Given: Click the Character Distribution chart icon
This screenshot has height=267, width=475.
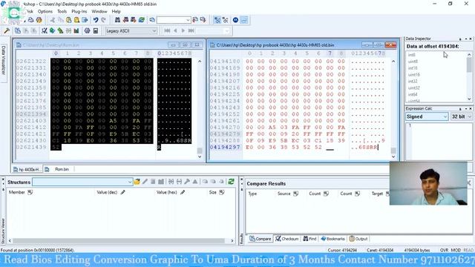Looking at the screenshot, I should click(x=76, y=31).
